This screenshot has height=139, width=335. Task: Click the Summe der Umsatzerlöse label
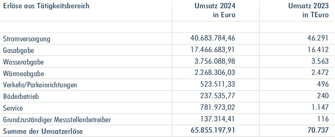click(x=43, y=131)
